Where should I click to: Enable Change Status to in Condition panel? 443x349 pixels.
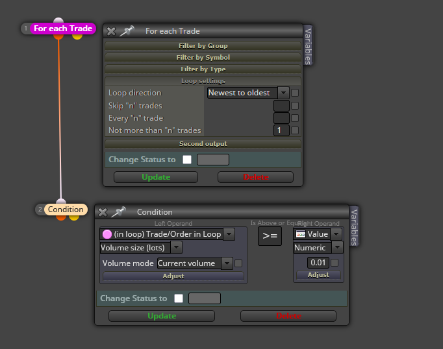click(x=179, y=298)
